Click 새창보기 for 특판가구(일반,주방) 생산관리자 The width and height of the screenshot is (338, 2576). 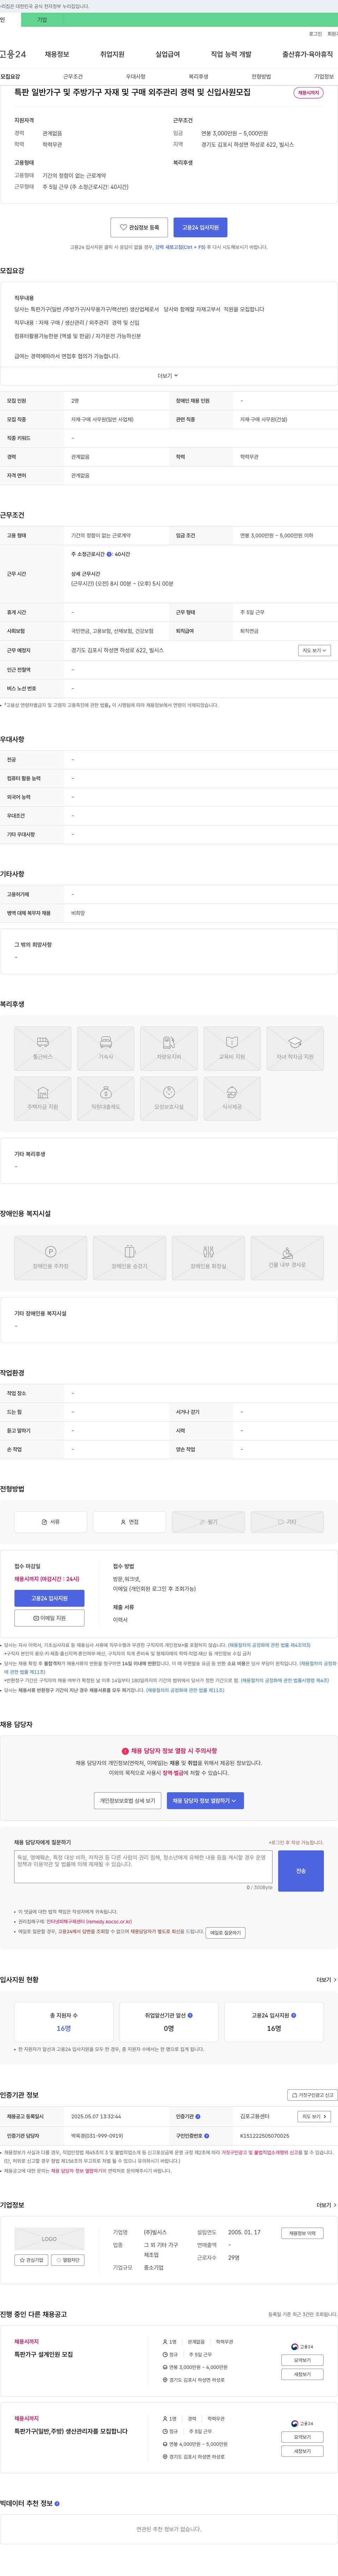click(302, 2451)
